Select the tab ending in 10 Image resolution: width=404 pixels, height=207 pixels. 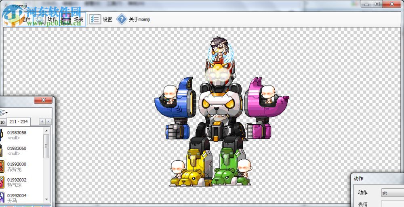point(2,122)
